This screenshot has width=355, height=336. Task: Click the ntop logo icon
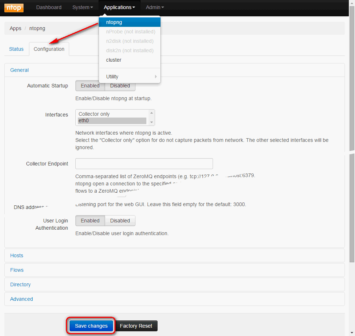tap(14, 8)
